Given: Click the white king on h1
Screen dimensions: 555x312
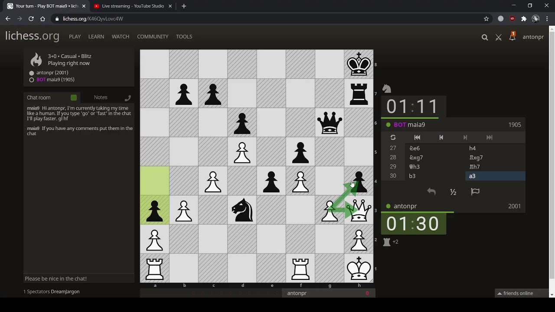Looking at the screenshot, I should pos(359,268).
